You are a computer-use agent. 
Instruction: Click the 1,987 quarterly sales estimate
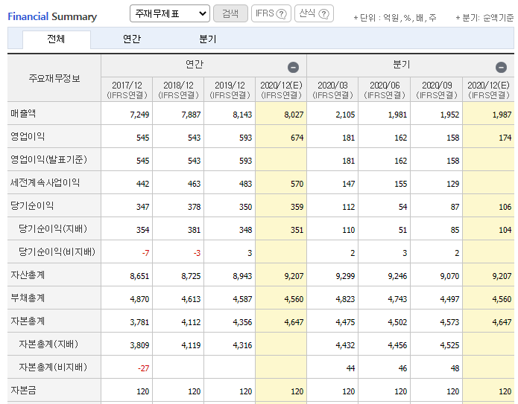(502, 115)
